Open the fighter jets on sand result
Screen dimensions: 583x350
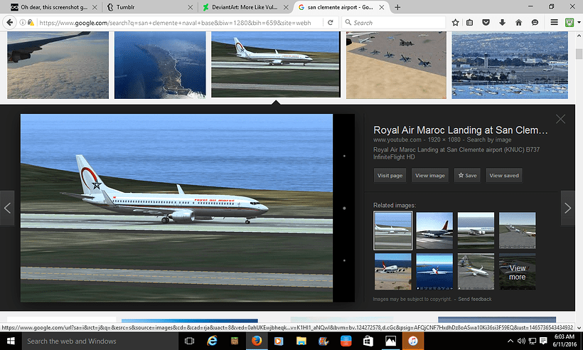click(396, 65)
